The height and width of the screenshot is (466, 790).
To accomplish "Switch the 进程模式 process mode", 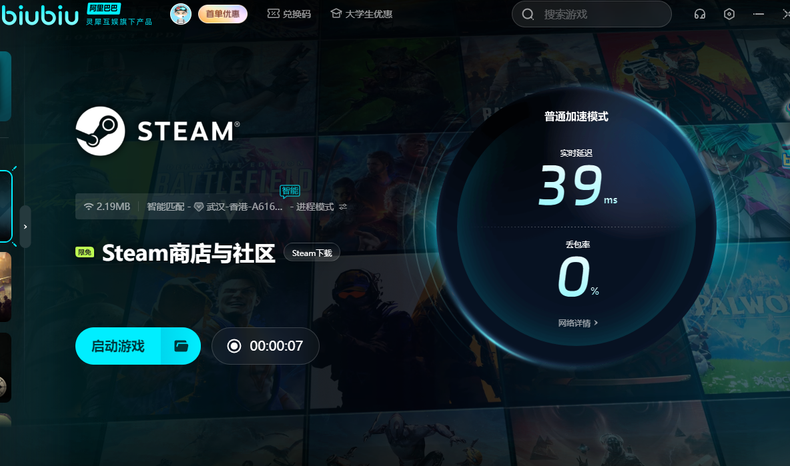I will [315, 207].
